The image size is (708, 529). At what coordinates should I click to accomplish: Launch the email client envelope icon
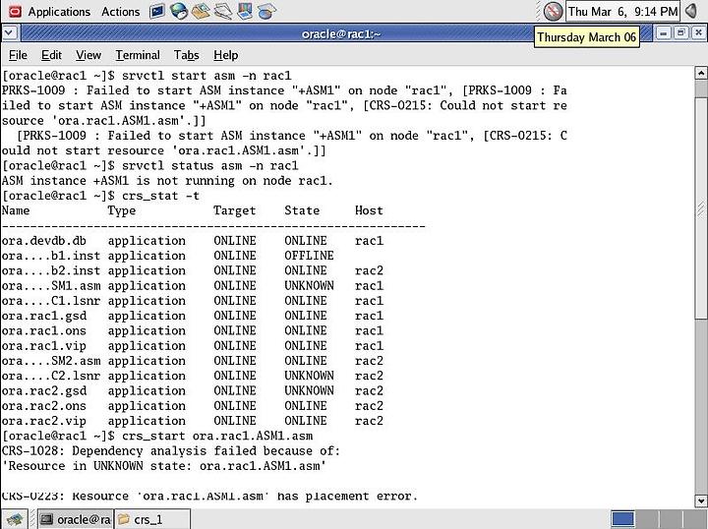[x=201, y=11]
